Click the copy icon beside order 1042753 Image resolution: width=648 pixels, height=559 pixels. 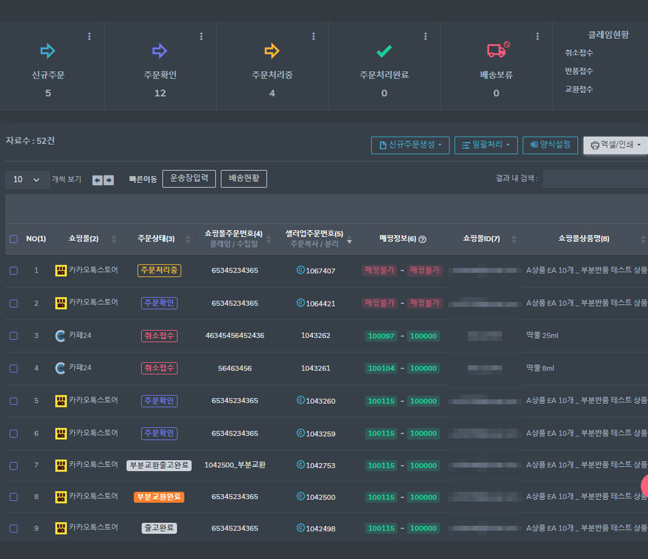pos(301,465)
